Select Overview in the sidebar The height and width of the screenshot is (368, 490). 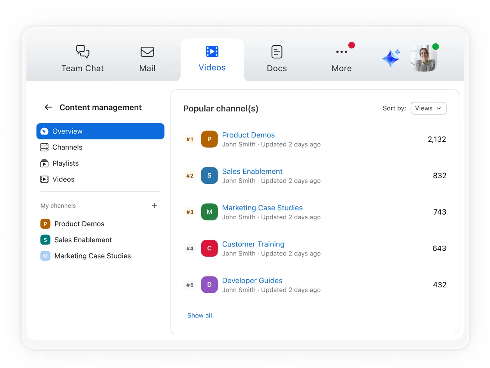click(x=100, y=131)
